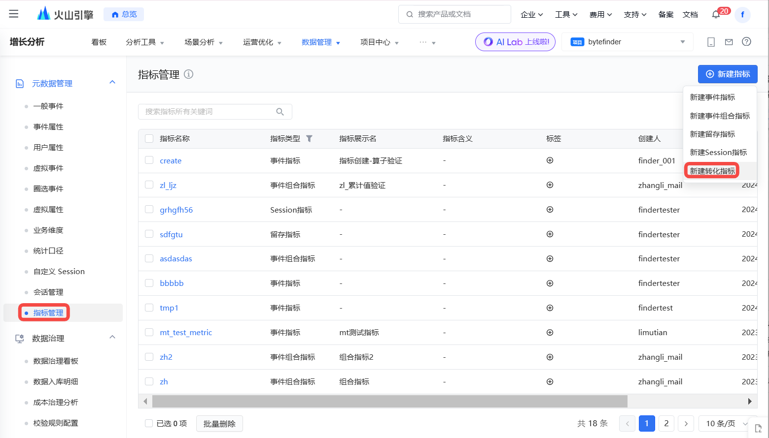Click the table scroll right arrow
This screenshot has width=769, height=438.
point(750,402)
